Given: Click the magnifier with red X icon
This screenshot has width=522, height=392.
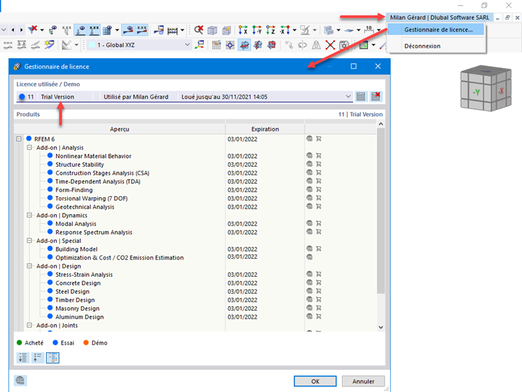Looking at the screenshot, I should pos(198,30).
